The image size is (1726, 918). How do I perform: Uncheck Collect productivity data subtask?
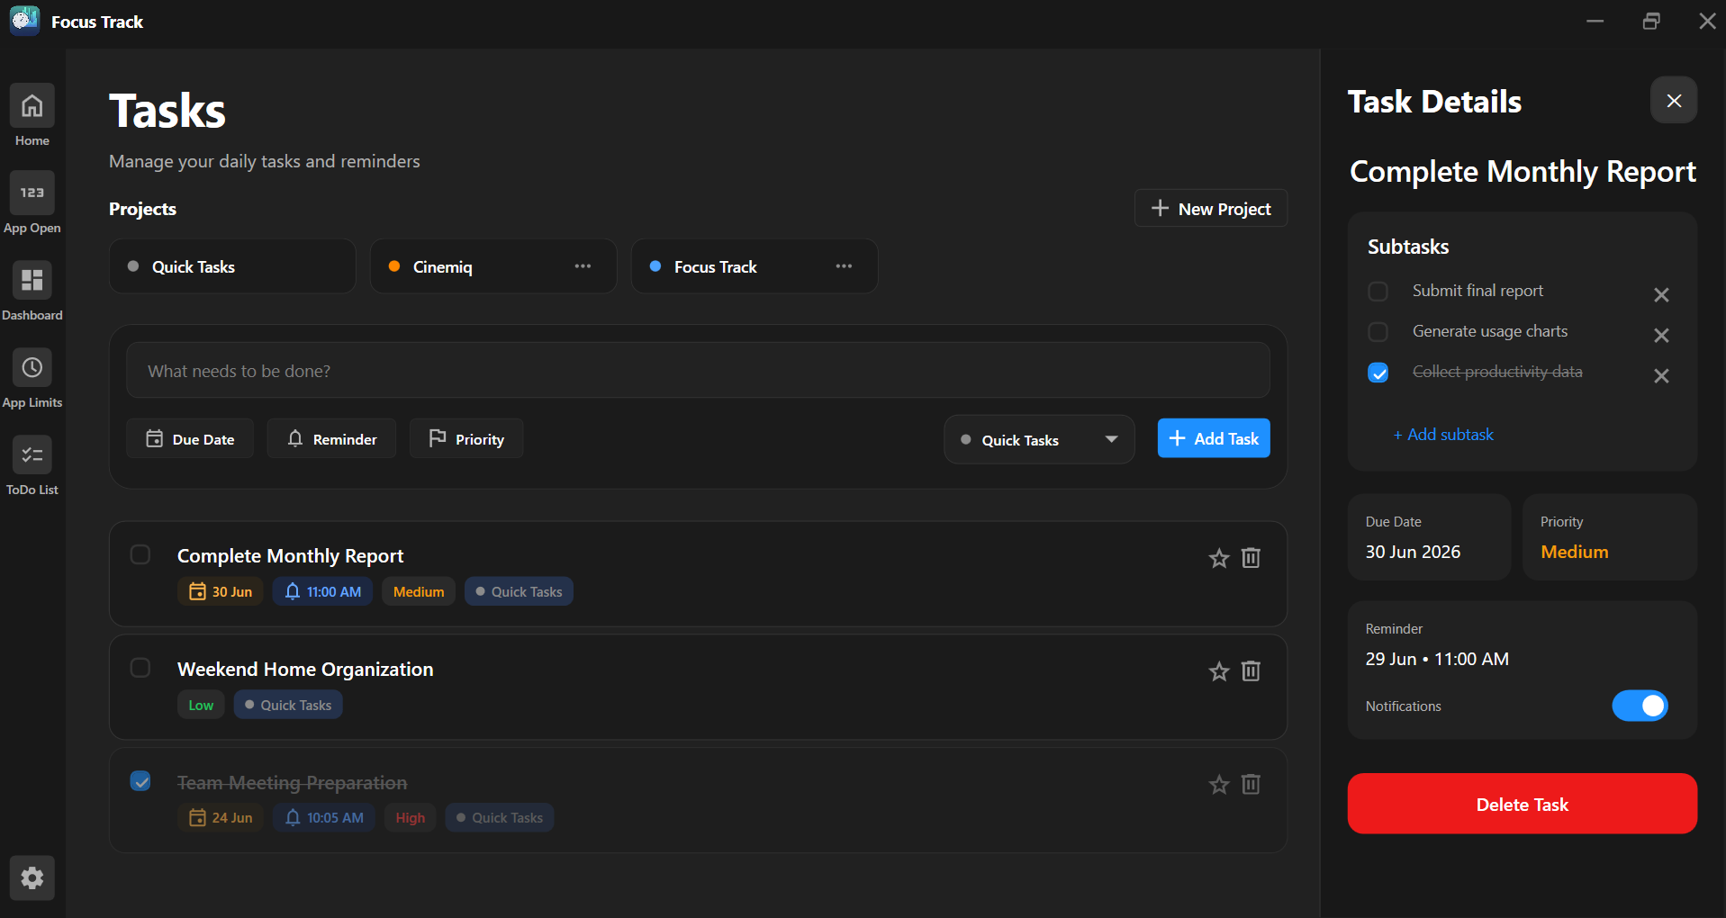click(1378, 373)
